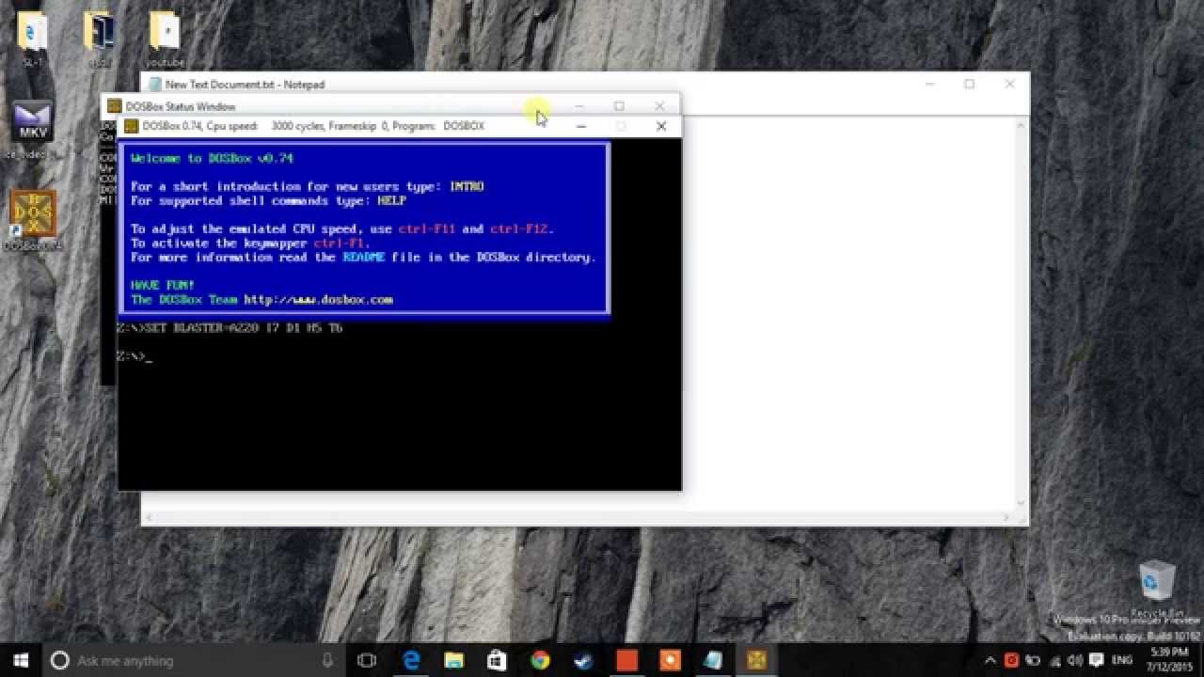Screen dimensions: 1204x677
Task: Open the orange taskbar app with the white circle
Action: (x=670, y=661)
